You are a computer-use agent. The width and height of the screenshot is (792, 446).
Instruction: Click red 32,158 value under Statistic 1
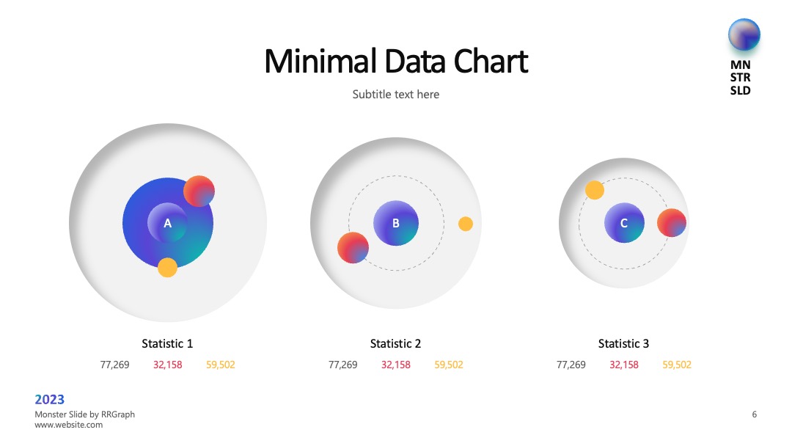click(x=168, y=365)
